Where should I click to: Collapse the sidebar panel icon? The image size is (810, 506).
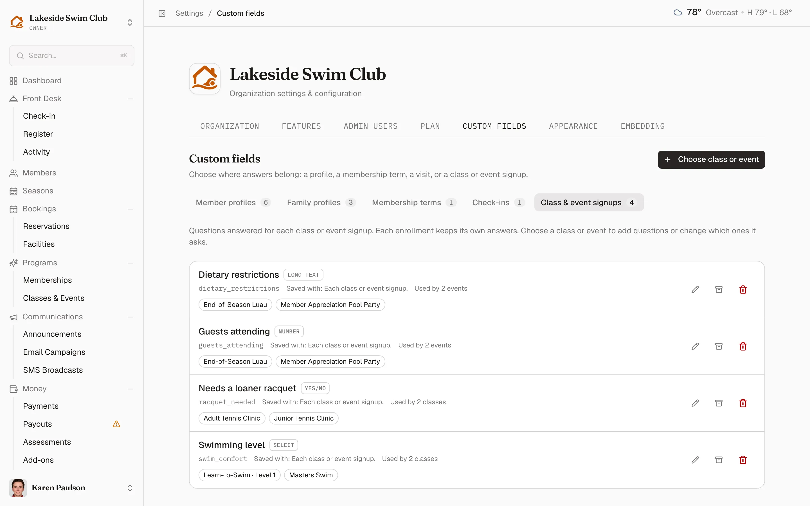click(x=162, y=13)
